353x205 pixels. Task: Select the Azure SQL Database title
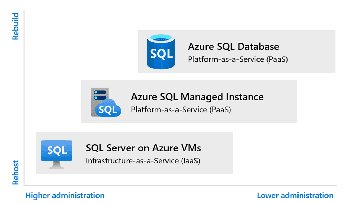[x=233, y=47]
